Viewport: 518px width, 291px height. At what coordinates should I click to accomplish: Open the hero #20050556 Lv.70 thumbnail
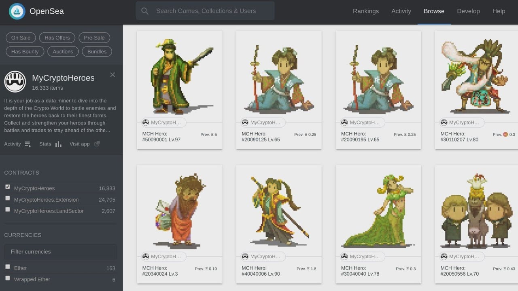click(x=476, y=211)
